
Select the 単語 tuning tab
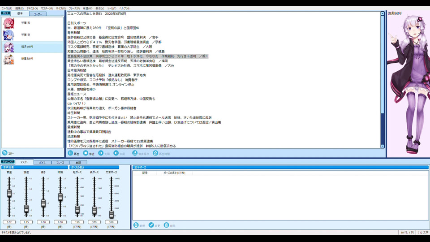click(x=78, y=162)
